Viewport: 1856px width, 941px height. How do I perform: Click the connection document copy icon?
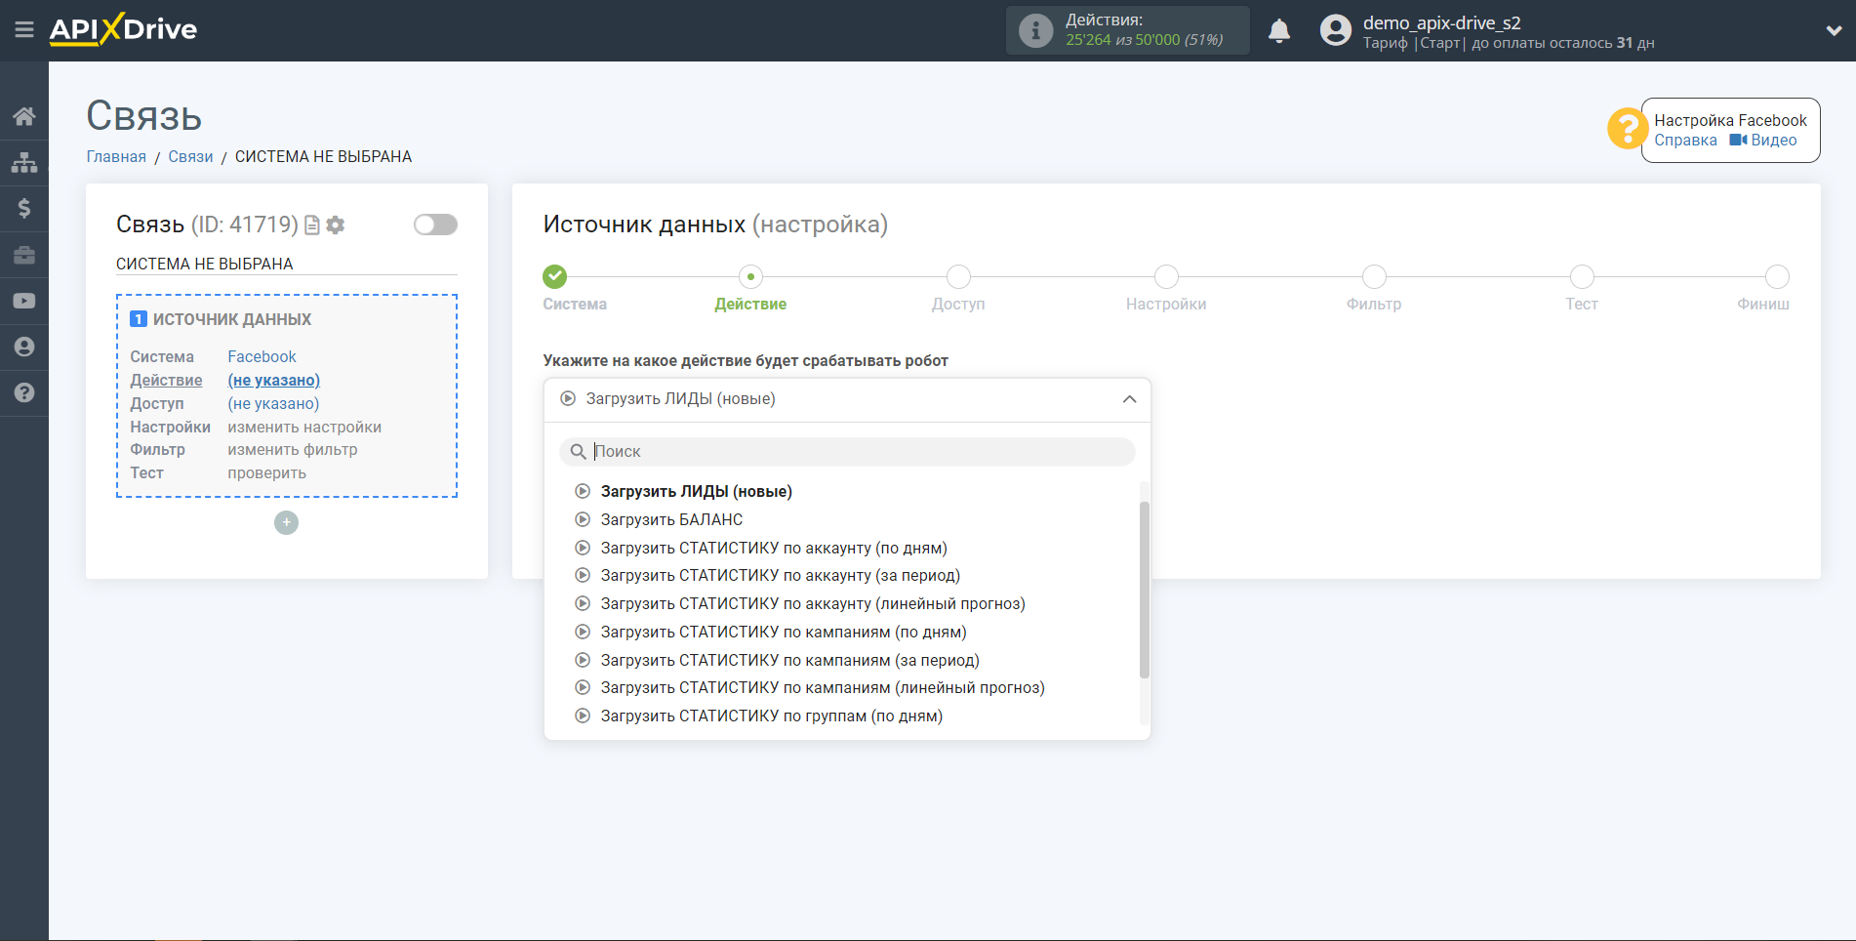click(x=312, y=225)
